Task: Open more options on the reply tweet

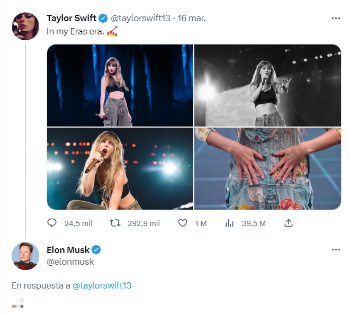Action: click(336, 249)
